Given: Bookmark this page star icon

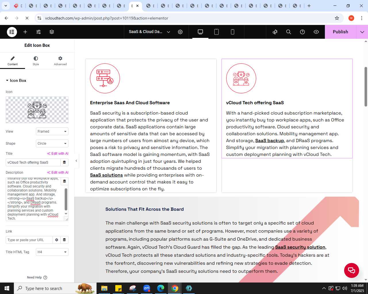Looking at the screenshot, I should [337, 18].
